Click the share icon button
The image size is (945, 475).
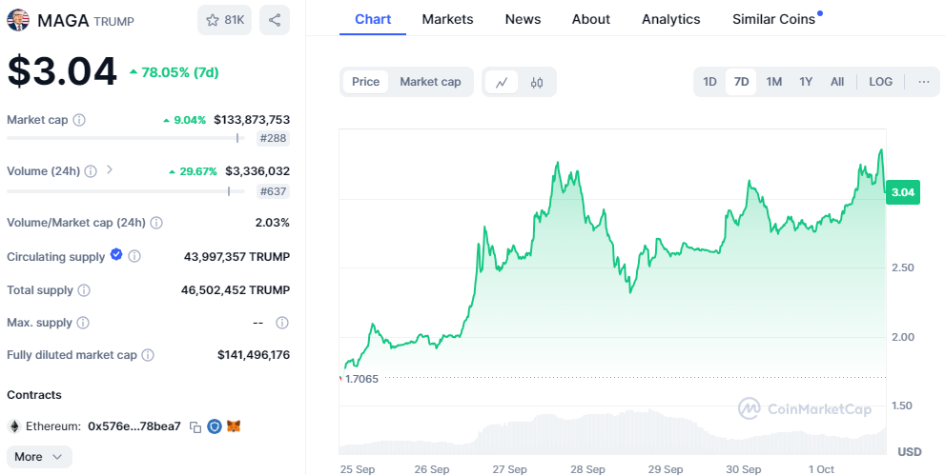point(275,20)
